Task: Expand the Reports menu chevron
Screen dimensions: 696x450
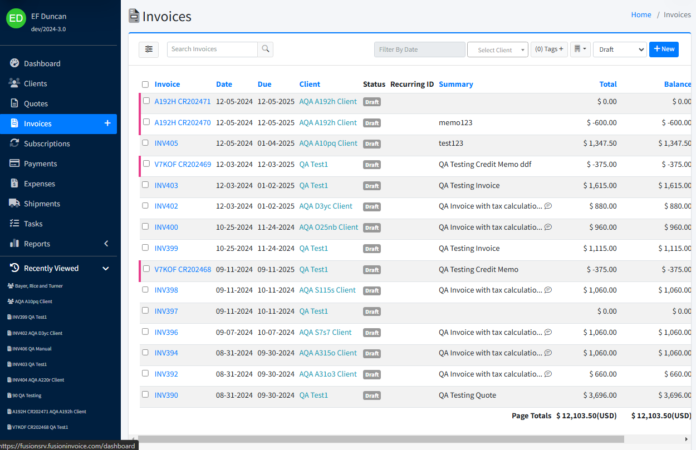Action: point(106,244)
